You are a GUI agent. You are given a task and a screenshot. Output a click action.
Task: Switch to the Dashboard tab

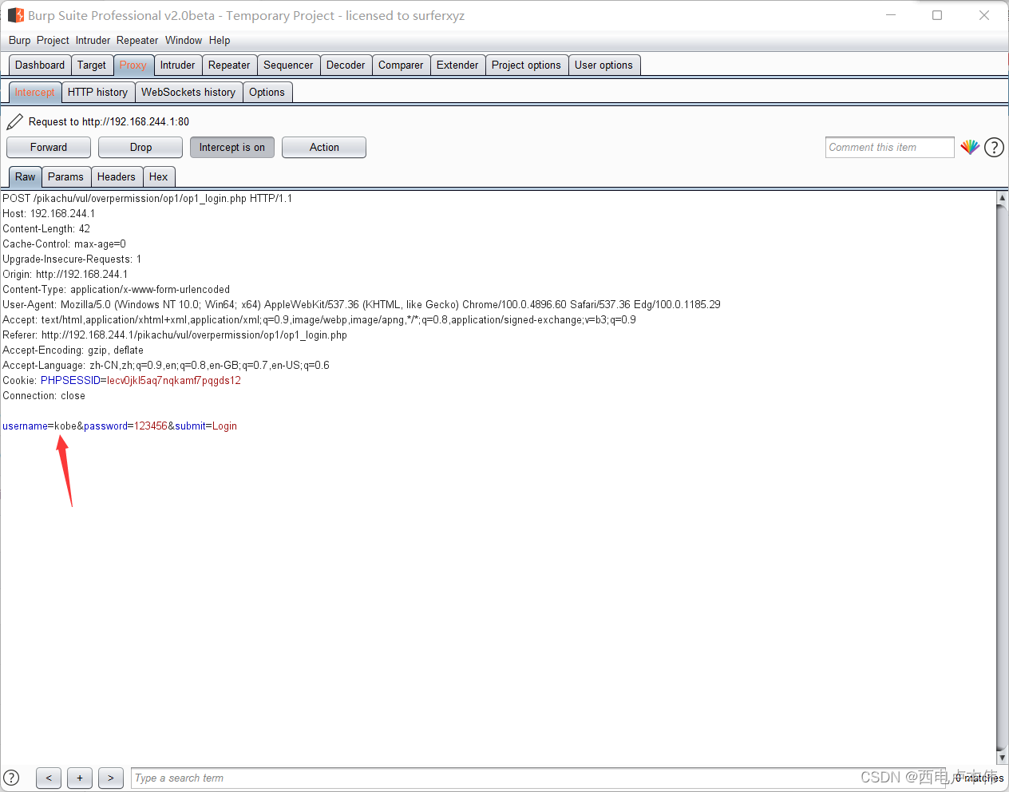point(40,65)
